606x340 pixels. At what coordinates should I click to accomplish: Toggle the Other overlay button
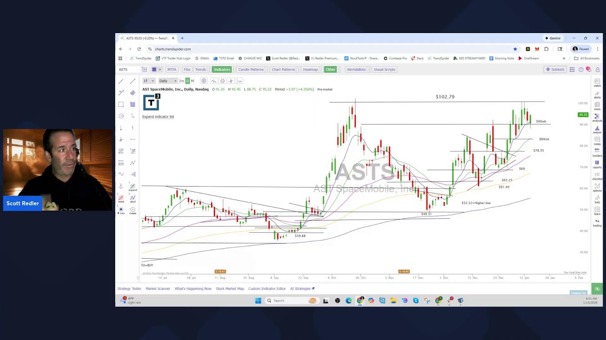click(x=330, y=69)
